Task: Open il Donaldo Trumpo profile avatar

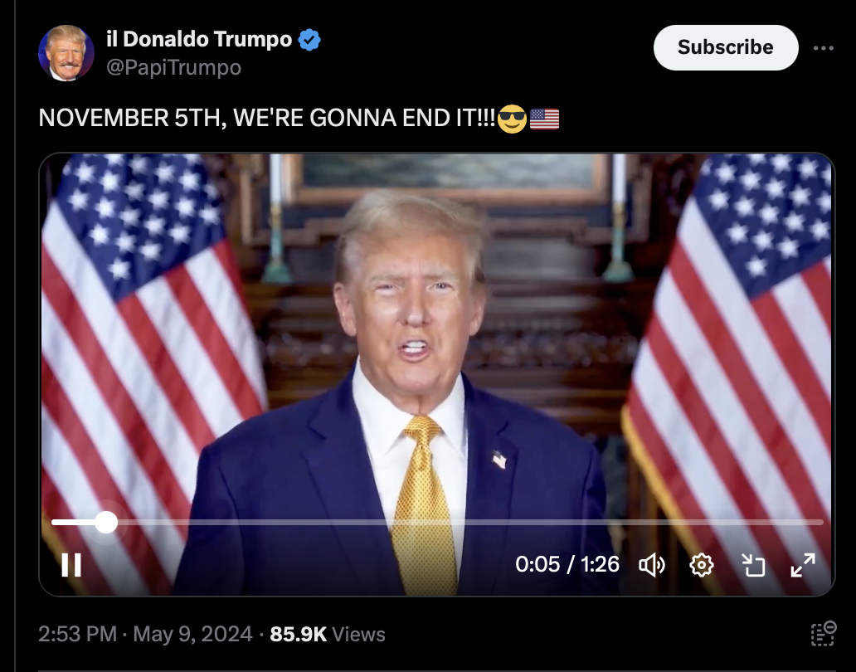Action: 66,53
